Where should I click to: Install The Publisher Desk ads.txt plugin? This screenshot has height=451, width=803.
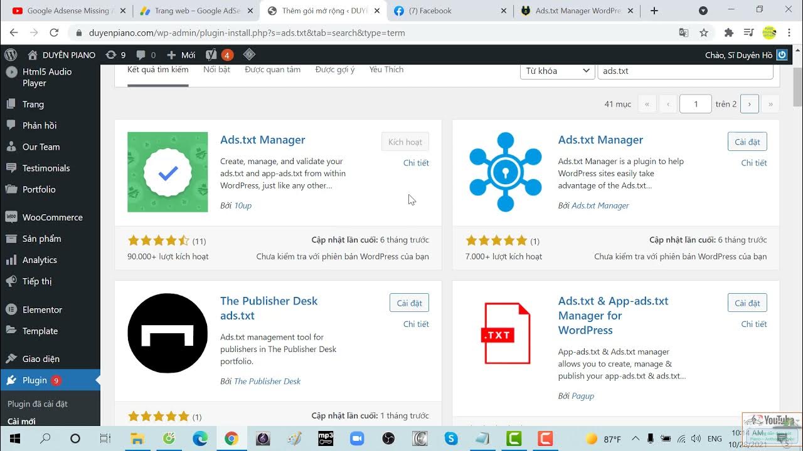409,303
